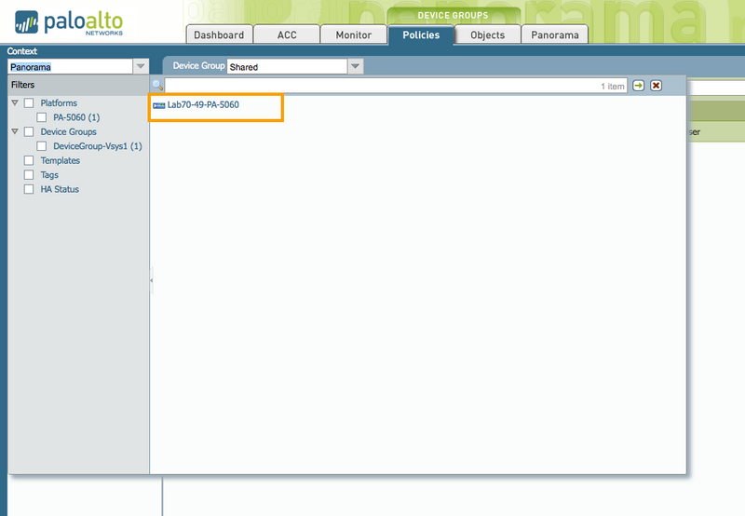Screen dimensions: 745x516
Task: Open the Context dropdown arrow
Action: 141,66
